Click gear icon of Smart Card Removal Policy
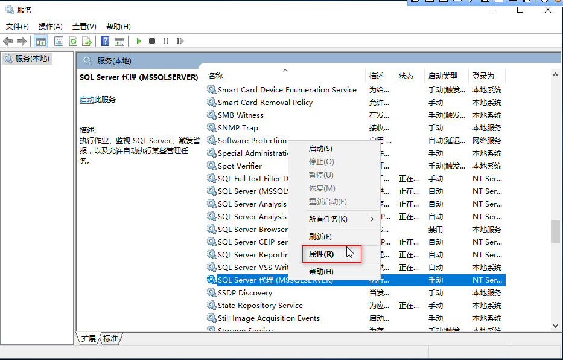Image resolution: width=563 pixels, height=360 pixels. [211, 101]
